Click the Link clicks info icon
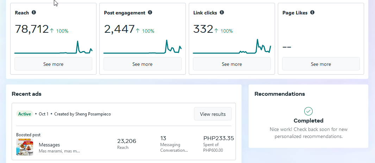Screen dimensions: 375x163 pos(222,13)
